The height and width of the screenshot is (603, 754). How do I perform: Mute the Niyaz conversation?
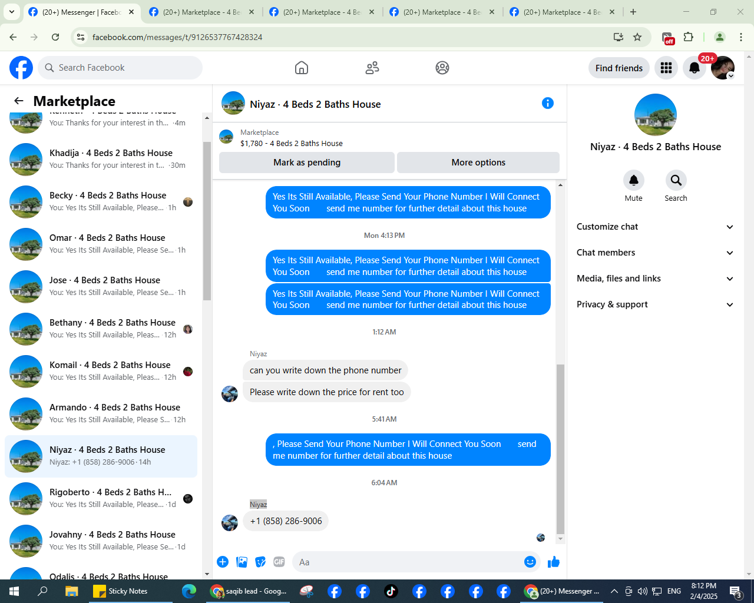634,180
